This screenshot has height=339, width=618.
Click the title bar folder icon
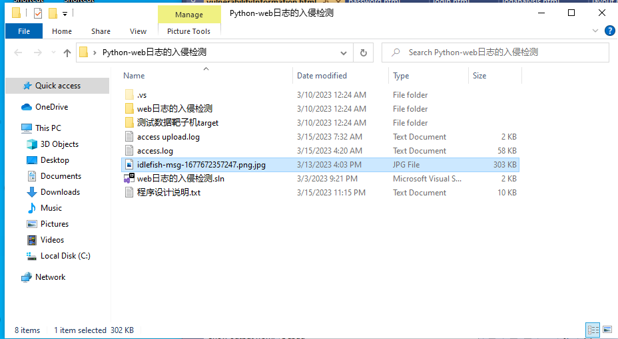[16, 13]
